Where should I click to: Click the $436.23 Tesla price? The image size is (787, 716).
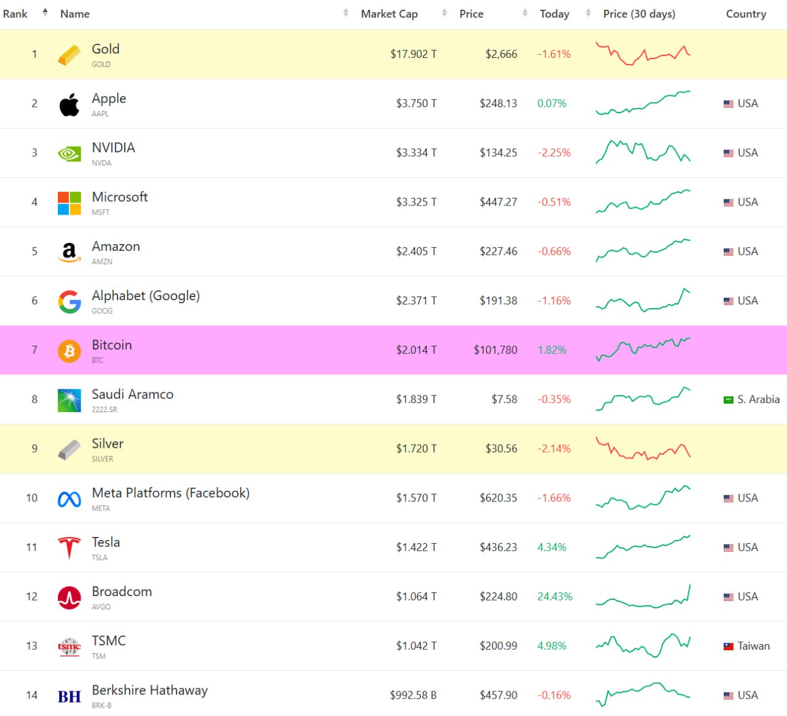point(499,547)
